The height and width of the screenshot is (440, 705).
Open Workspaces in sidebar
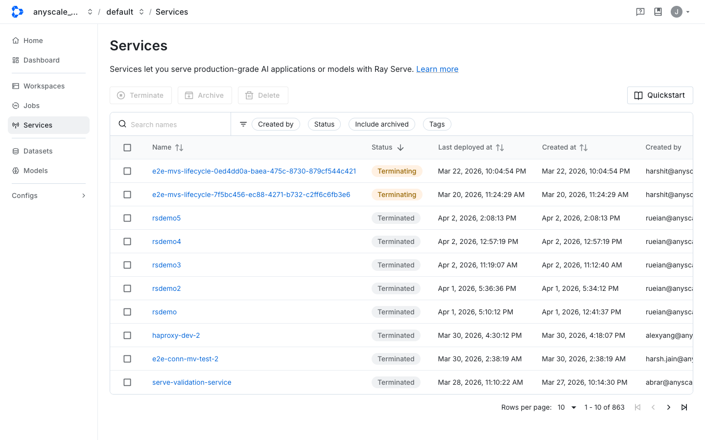(48, 86)
